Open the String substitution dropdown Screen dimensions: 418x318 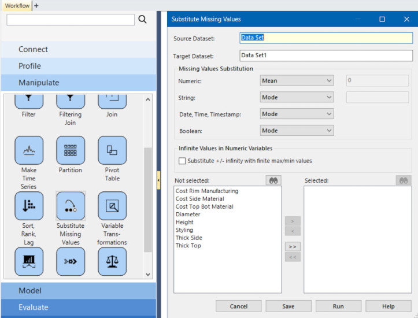[x=297, y=97]
